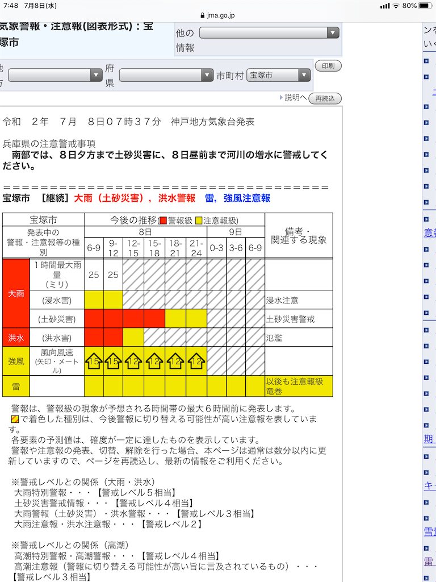Click the 25 rainfall value under 9-12
This screenshot has width=436, height=582.
tap(113, 275)
